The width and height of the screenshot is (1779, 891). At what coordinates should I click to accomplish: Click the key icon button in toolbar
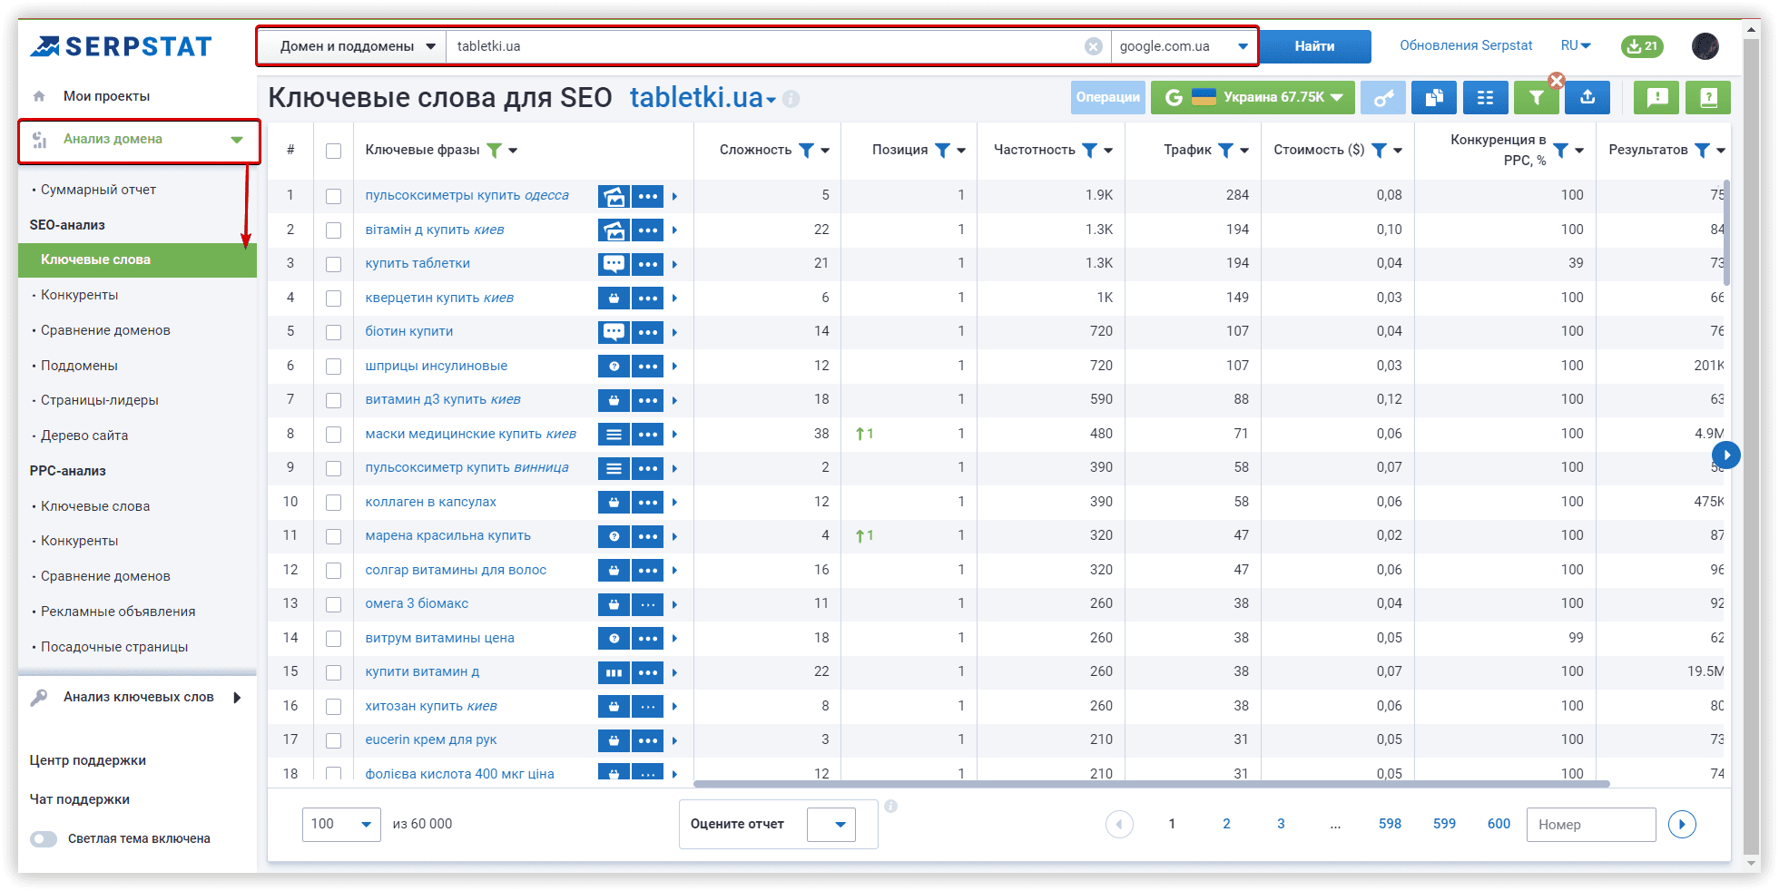[1382, 98]
